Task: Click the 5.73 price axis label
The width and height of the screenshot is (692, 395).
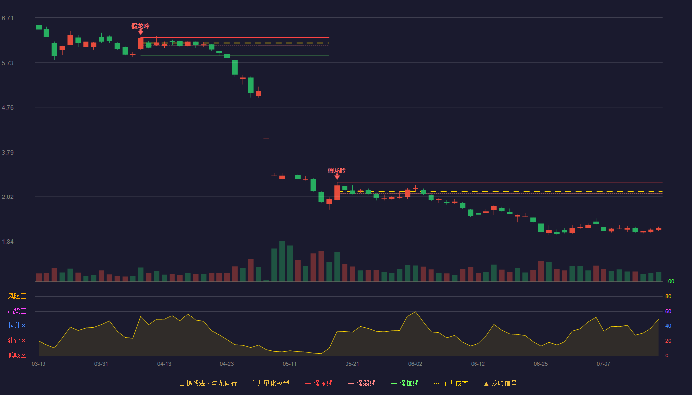Action: pyautogui.click(x=8, y=63)
